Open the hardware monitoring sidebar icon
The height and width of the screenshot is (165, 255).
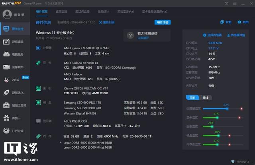pos(6,29)
